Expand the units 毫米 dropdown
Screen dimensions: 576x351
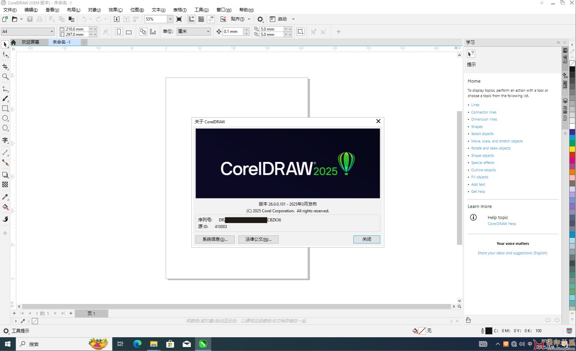click(208, 32)
